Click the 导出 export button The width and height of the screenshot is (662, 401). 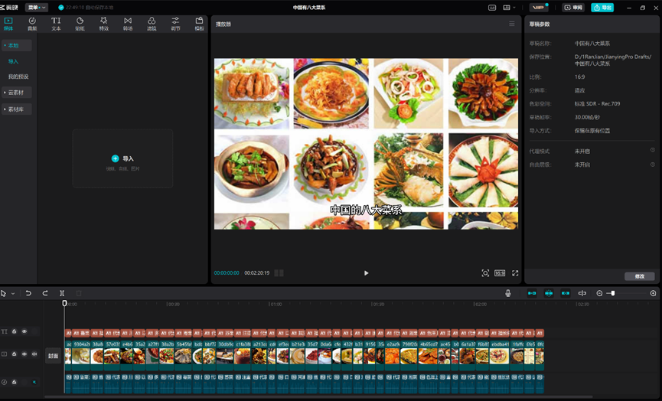tap(602, 8)
